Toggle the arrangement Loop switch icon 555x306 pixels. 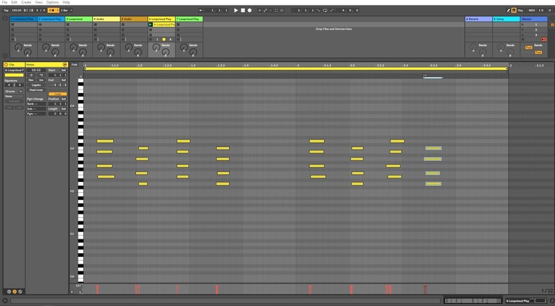[325, 10]
